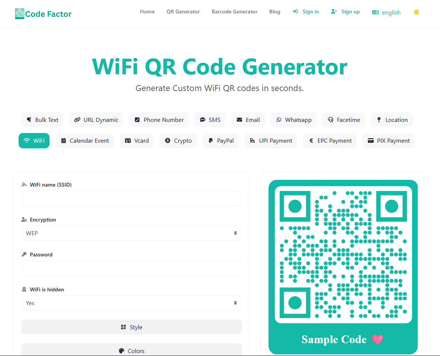Expand the Colors section

point(131,350)
